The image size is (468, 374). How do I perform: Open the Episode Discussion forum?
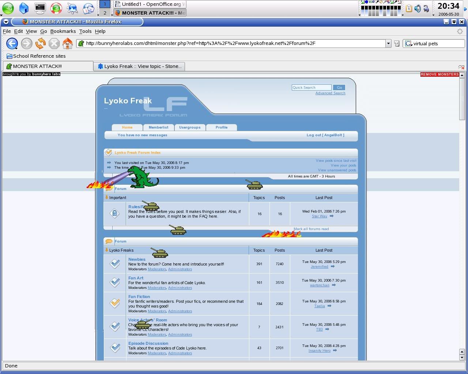coord(148,343)
